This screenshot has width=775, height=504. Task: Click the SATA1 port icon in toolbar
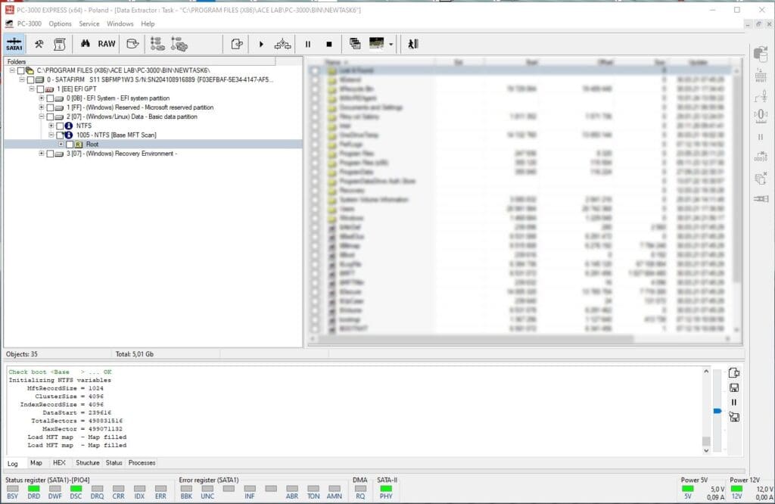point(13,44)
